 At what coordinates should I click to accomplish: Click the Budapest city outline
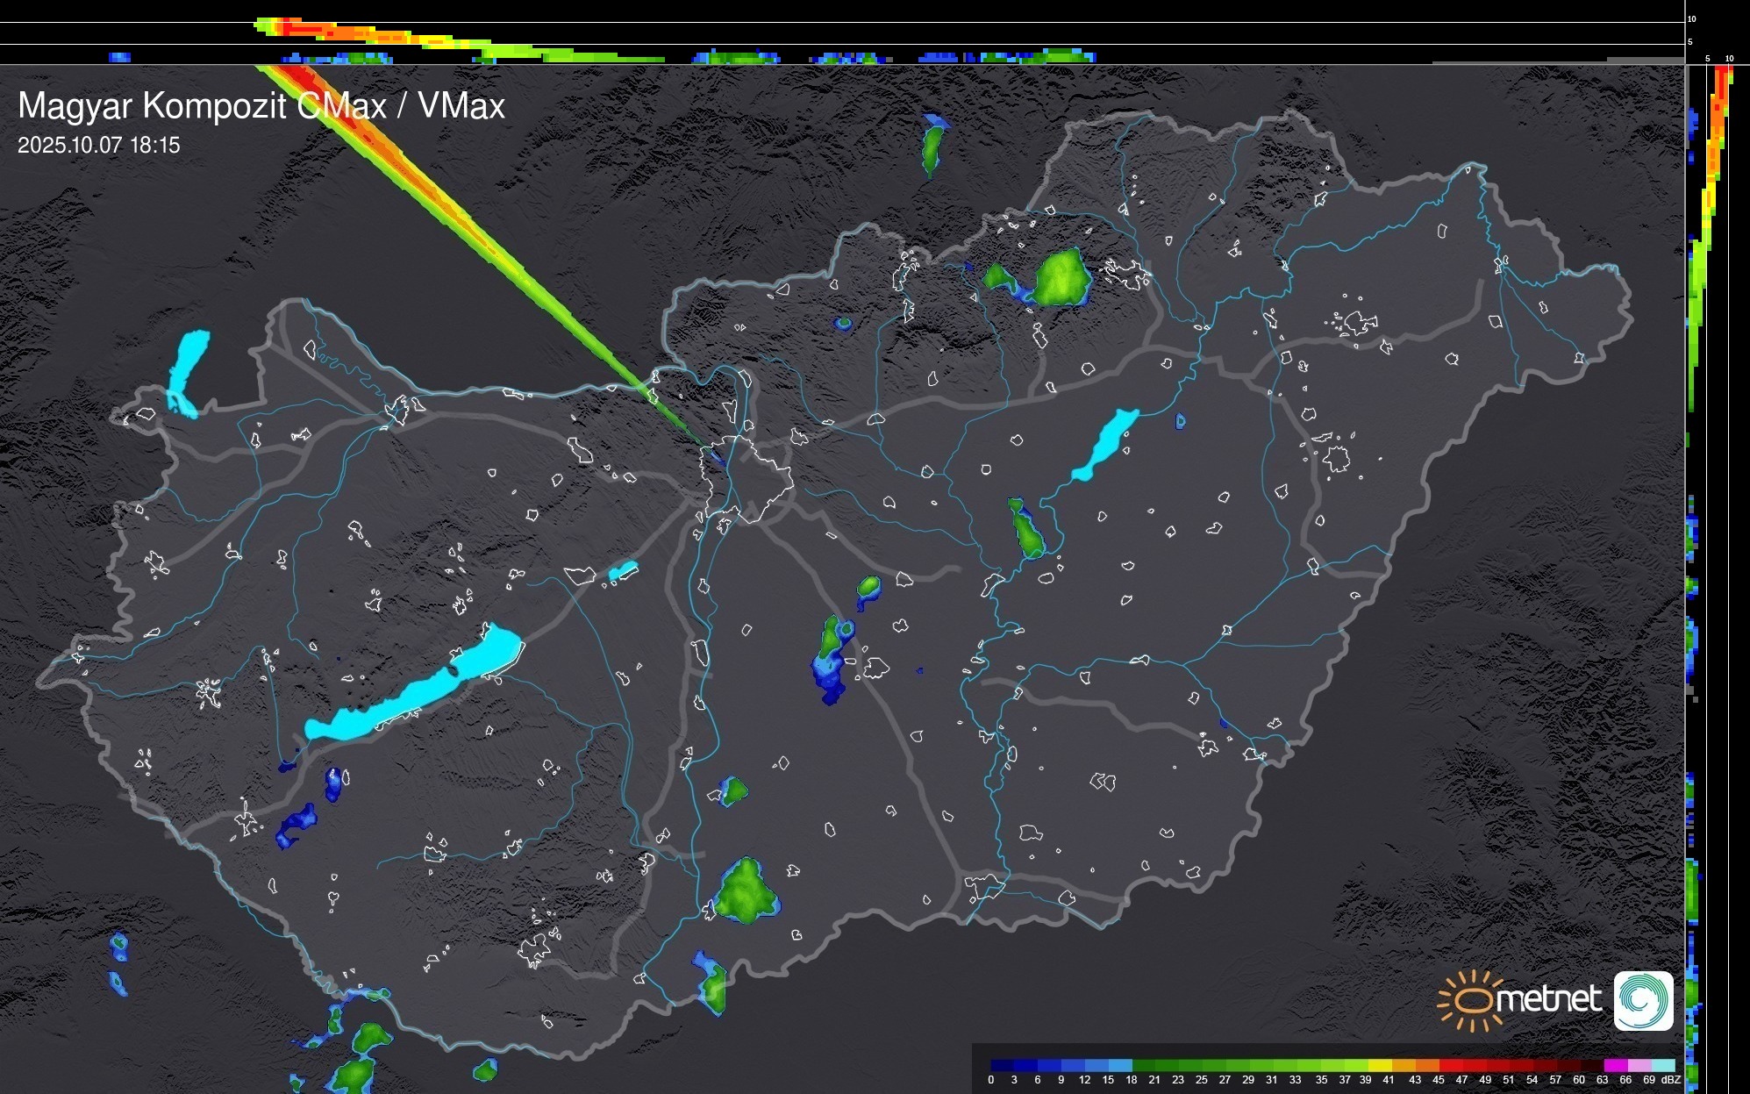click(747, 478)
